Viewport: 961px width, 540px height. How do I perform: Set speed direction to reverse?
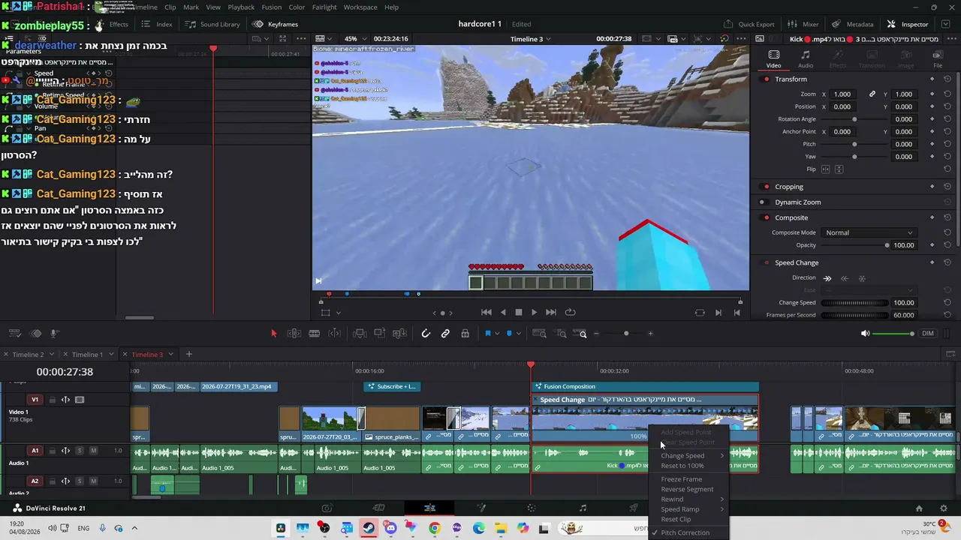tap(845, 278)
